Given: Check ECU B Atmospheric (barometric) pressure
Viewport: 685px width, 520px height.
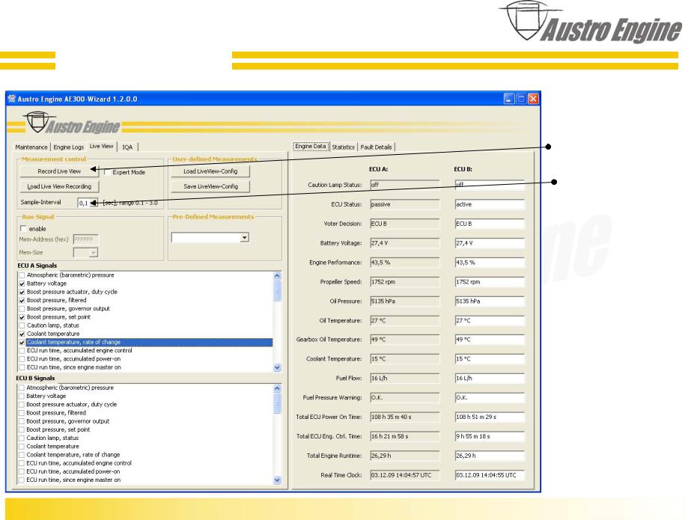Looking at the screenshot, I should pos(22,388).
